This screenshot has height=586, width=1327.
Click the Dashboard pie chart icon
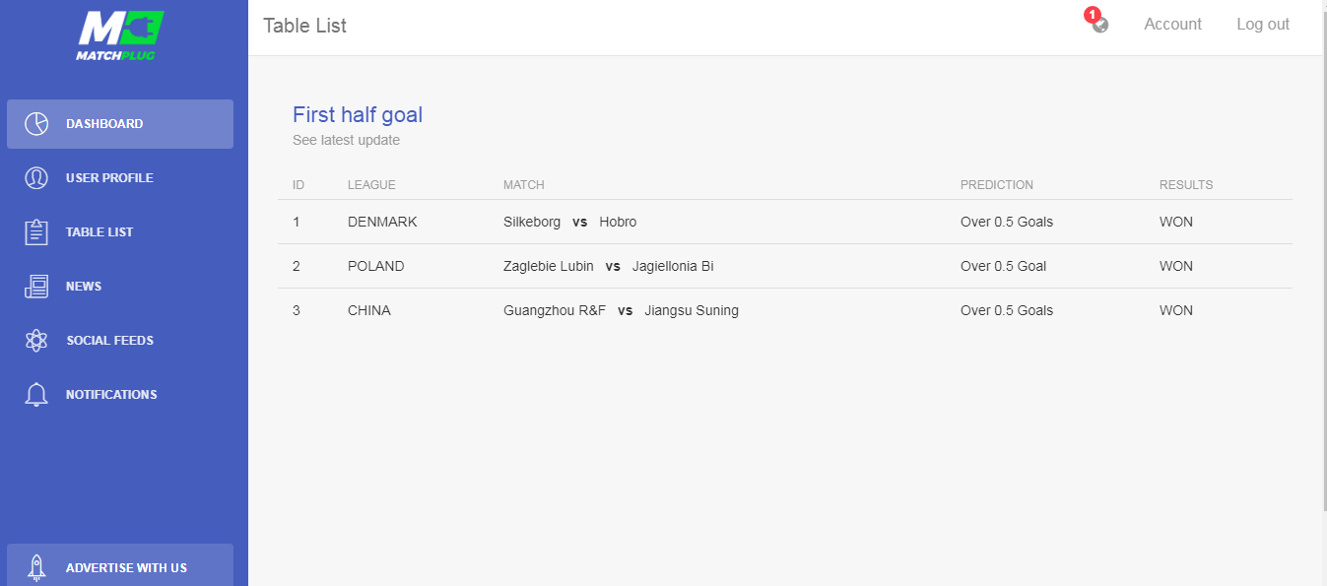[x=36, y=124]
